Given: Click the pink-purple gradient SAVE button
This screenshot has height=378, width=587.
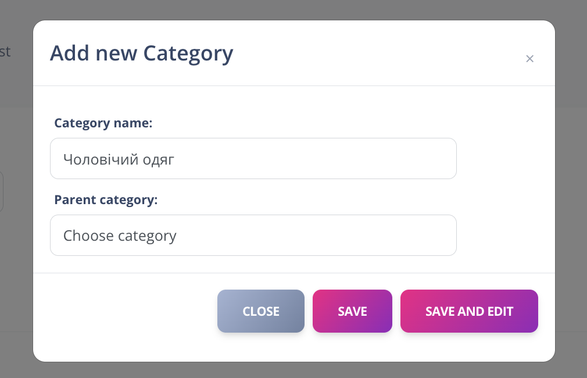Looking at the screenshot, I should 352,311.
